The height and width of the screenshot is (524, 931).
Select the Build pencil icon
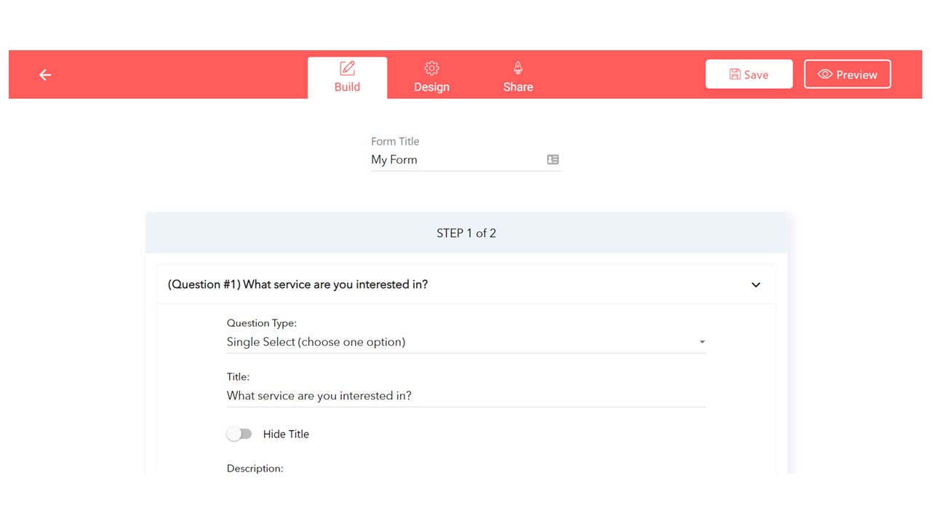(x=347, y=67)
